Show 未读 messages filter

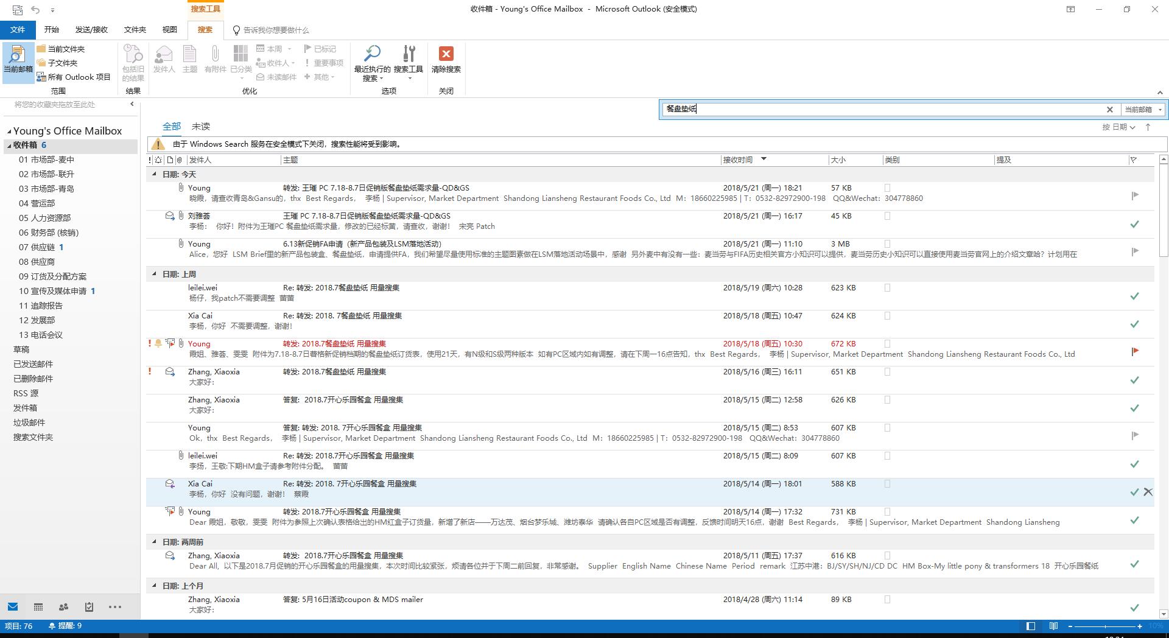(200, 127)
